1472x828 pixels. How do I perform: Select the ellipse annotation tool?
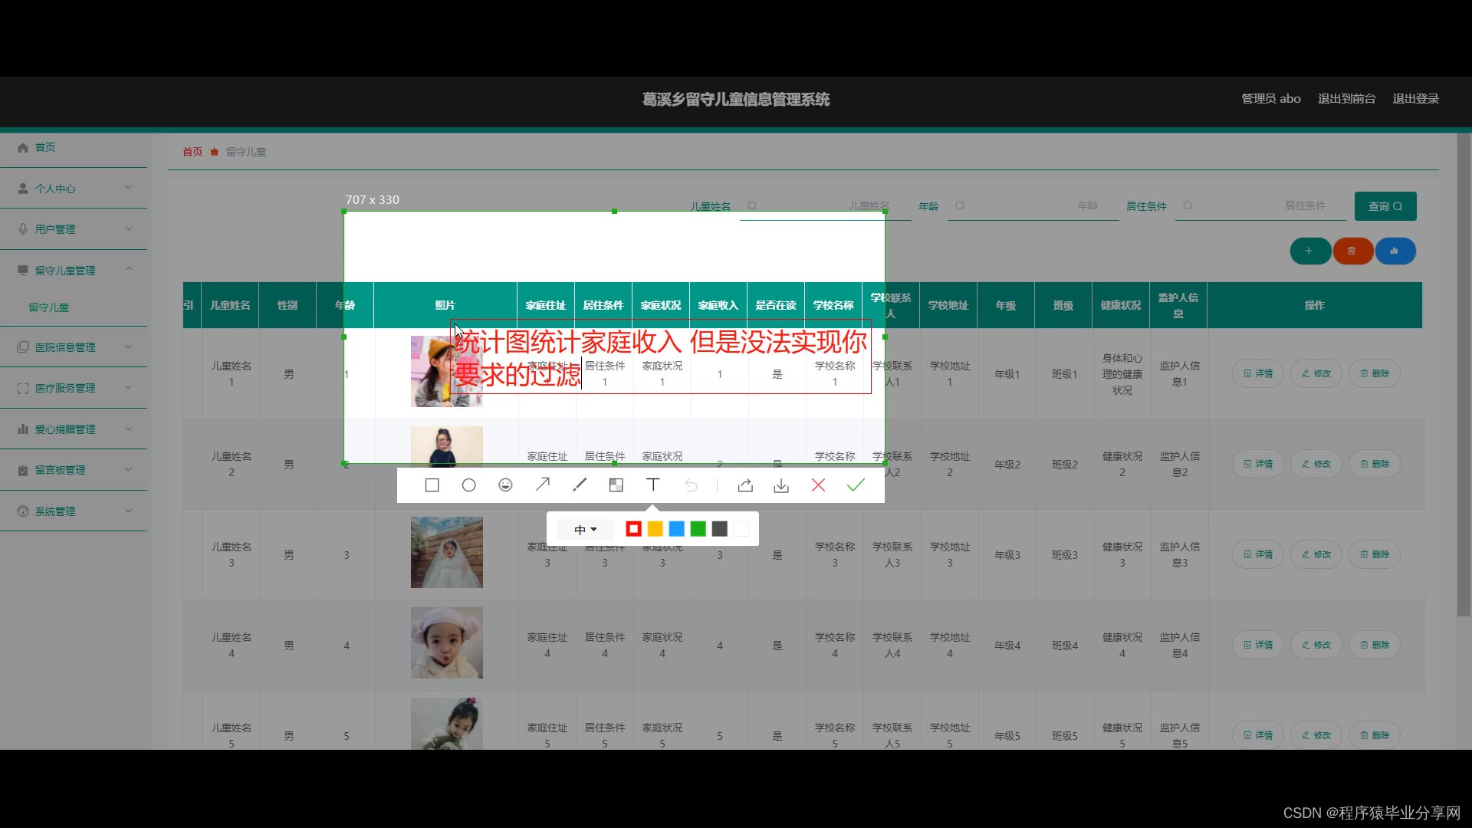(468, 485)
